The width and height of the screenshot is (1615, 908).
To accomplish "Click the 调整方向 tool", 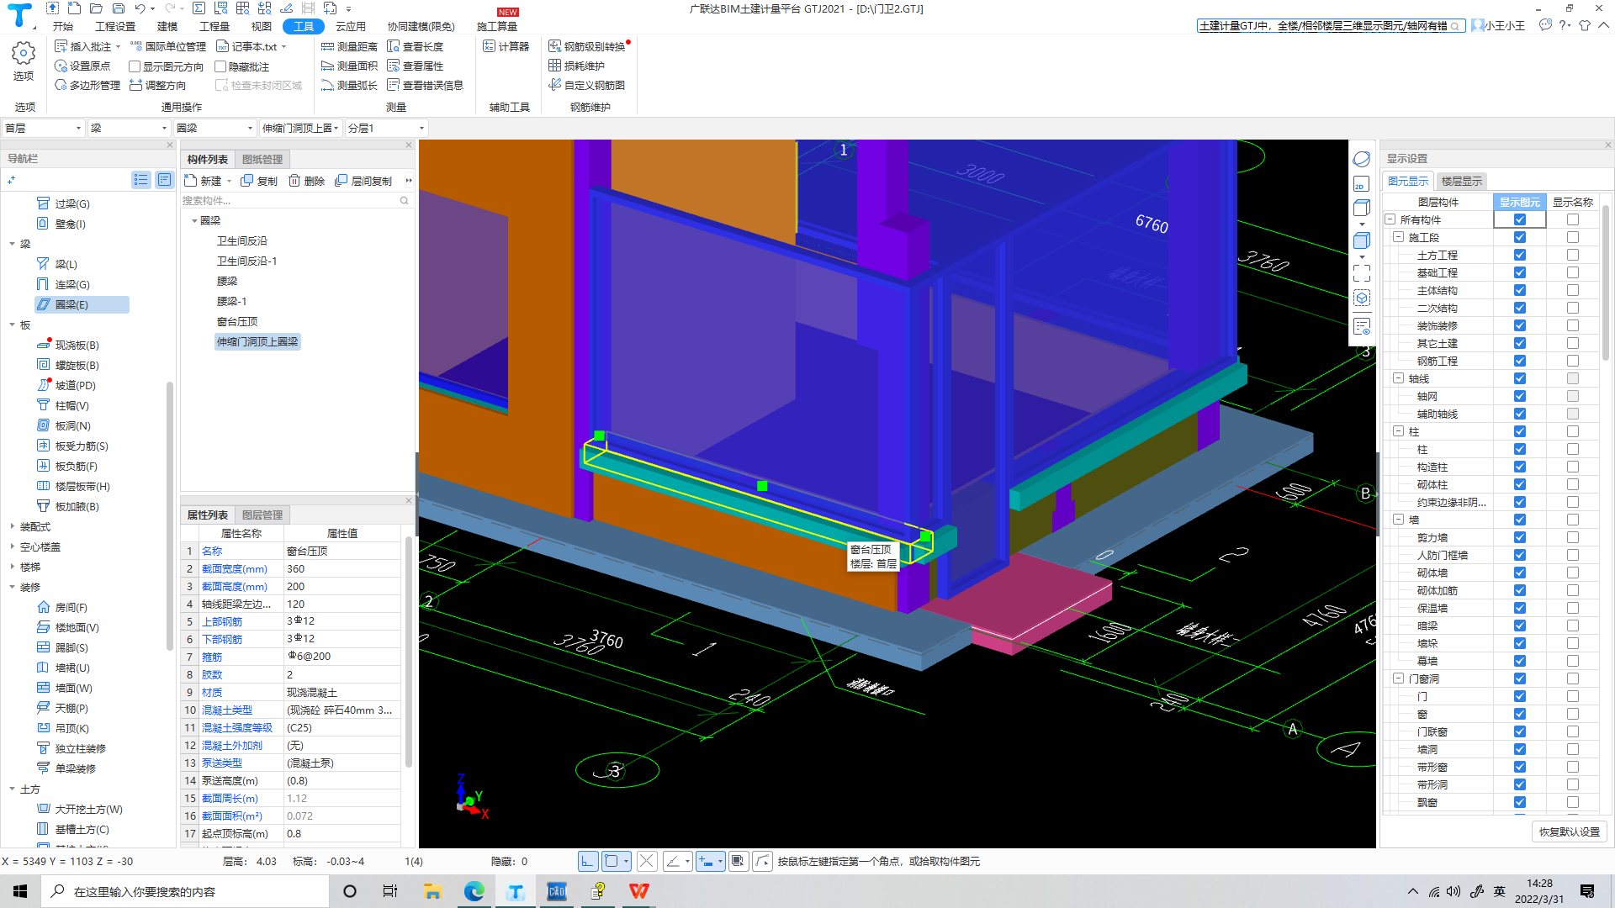I will pyautogui.click(x=158, y=86).
